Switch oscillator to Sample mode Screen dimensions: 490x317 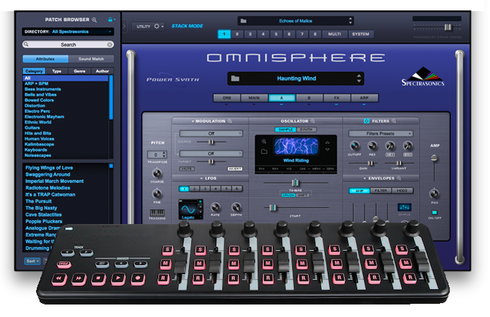coord(286,130)
